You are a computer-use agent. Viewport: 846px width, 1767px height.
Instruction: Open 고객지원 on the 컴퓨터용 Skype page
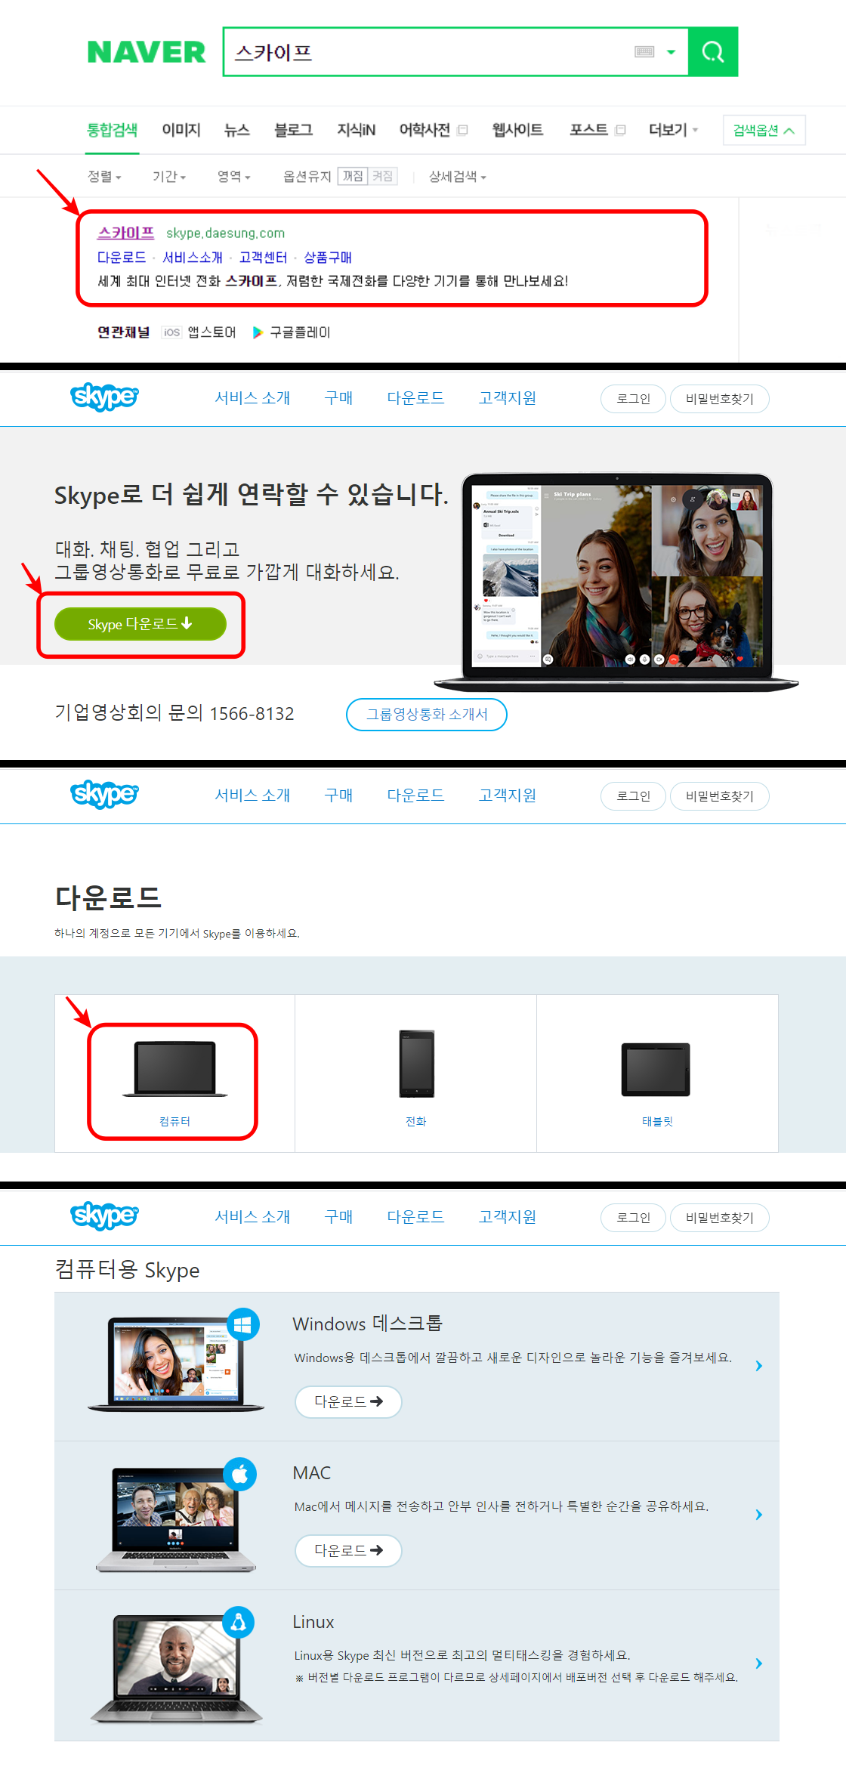[508, 1217]
